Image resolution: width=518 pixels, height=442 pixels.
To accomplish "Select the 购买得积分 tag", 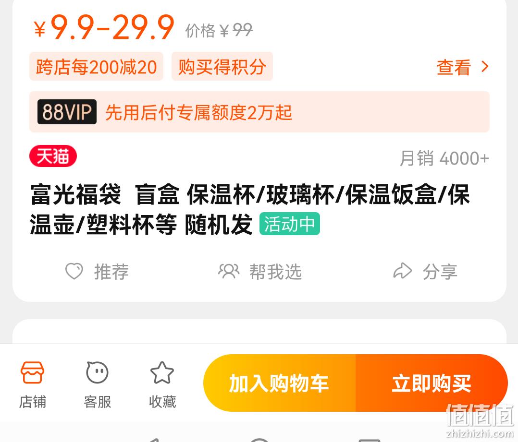I will click(222, 66).
